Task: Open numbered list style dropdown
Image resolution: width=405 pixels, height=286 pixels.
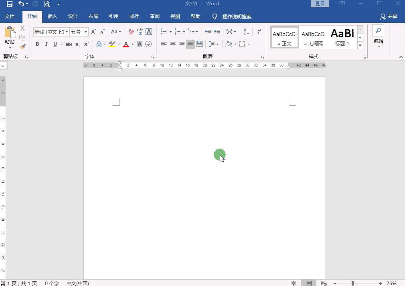Action: click(184, 32)
